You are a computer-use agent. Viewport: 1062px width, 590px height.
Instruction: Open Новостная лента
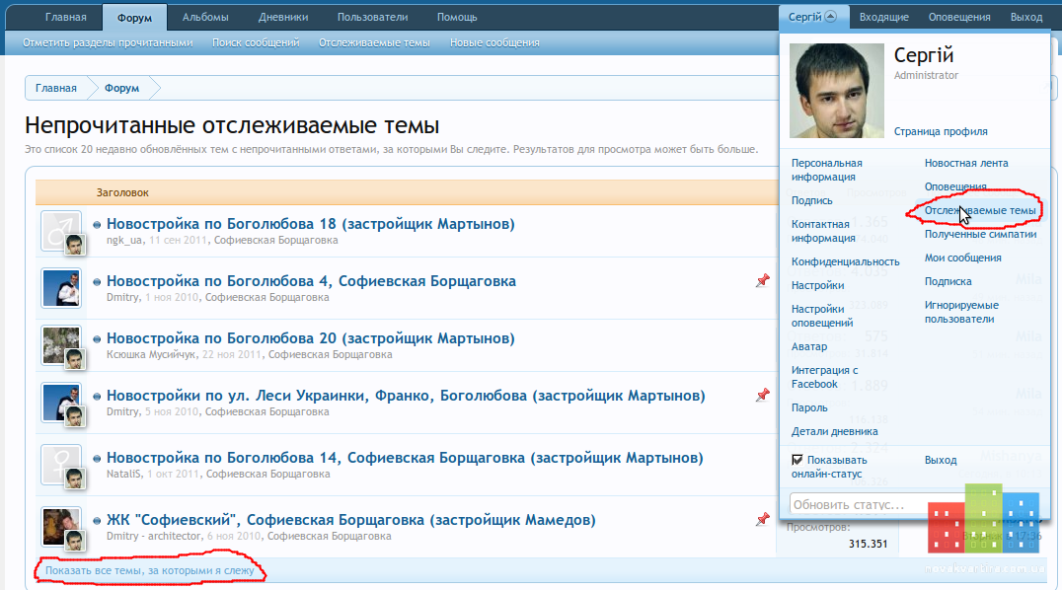(x=966, y=163)
